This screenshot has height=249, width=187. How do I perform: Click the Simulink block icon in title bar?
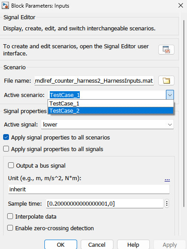pyautogui.click(x=5, y=5)
